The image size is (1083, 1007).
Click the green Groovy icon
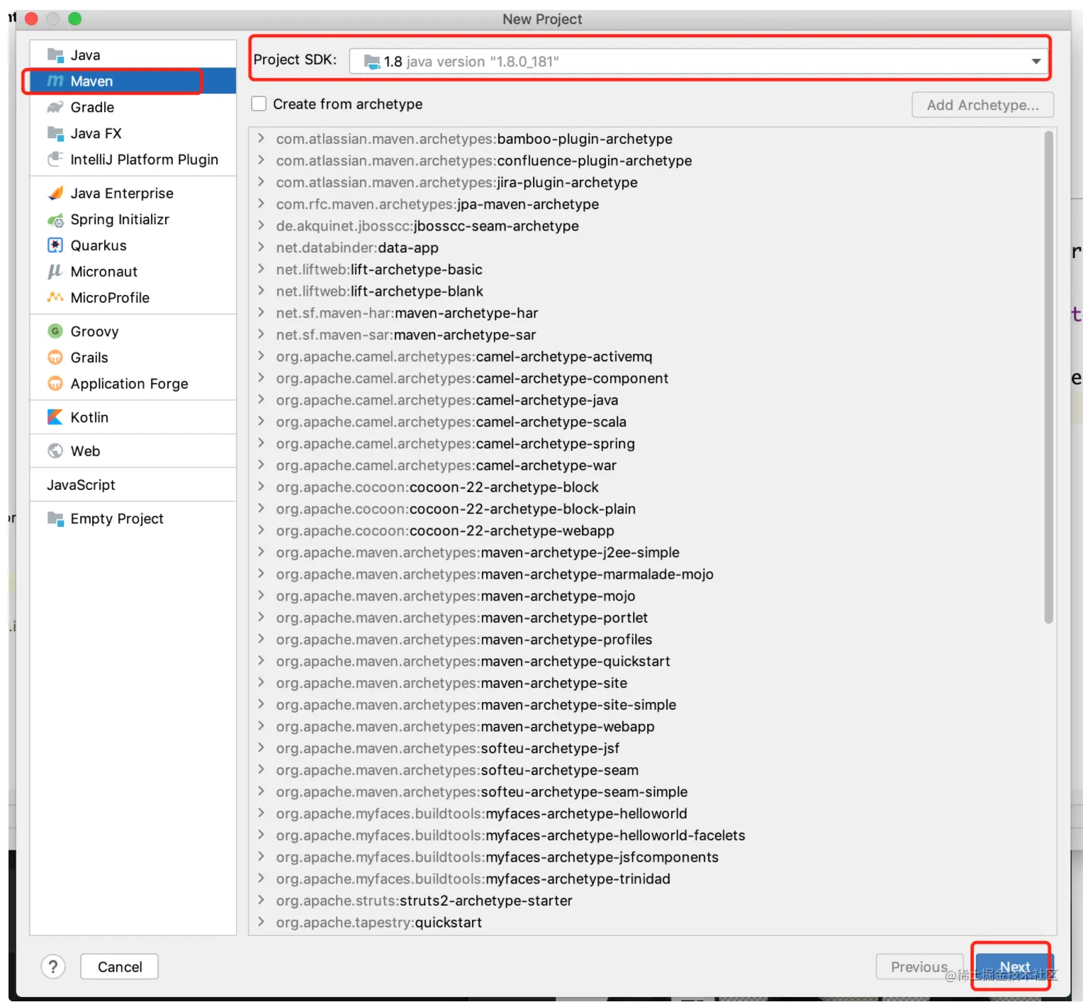[x=55, y=331]
